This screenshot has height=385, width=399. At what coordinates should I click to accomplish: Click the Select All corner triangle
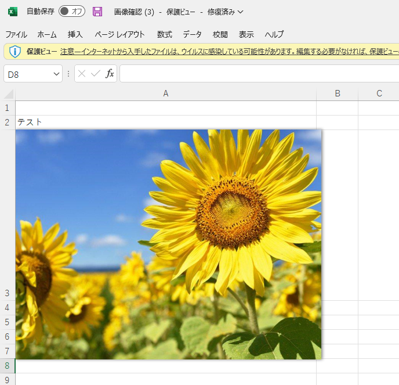click(x=9, y=93)
